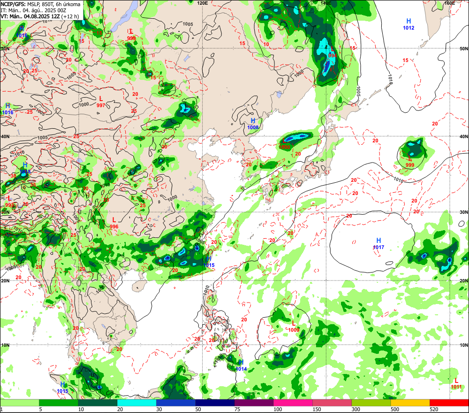Click the L 994 low pressure label

pos(333,52)
